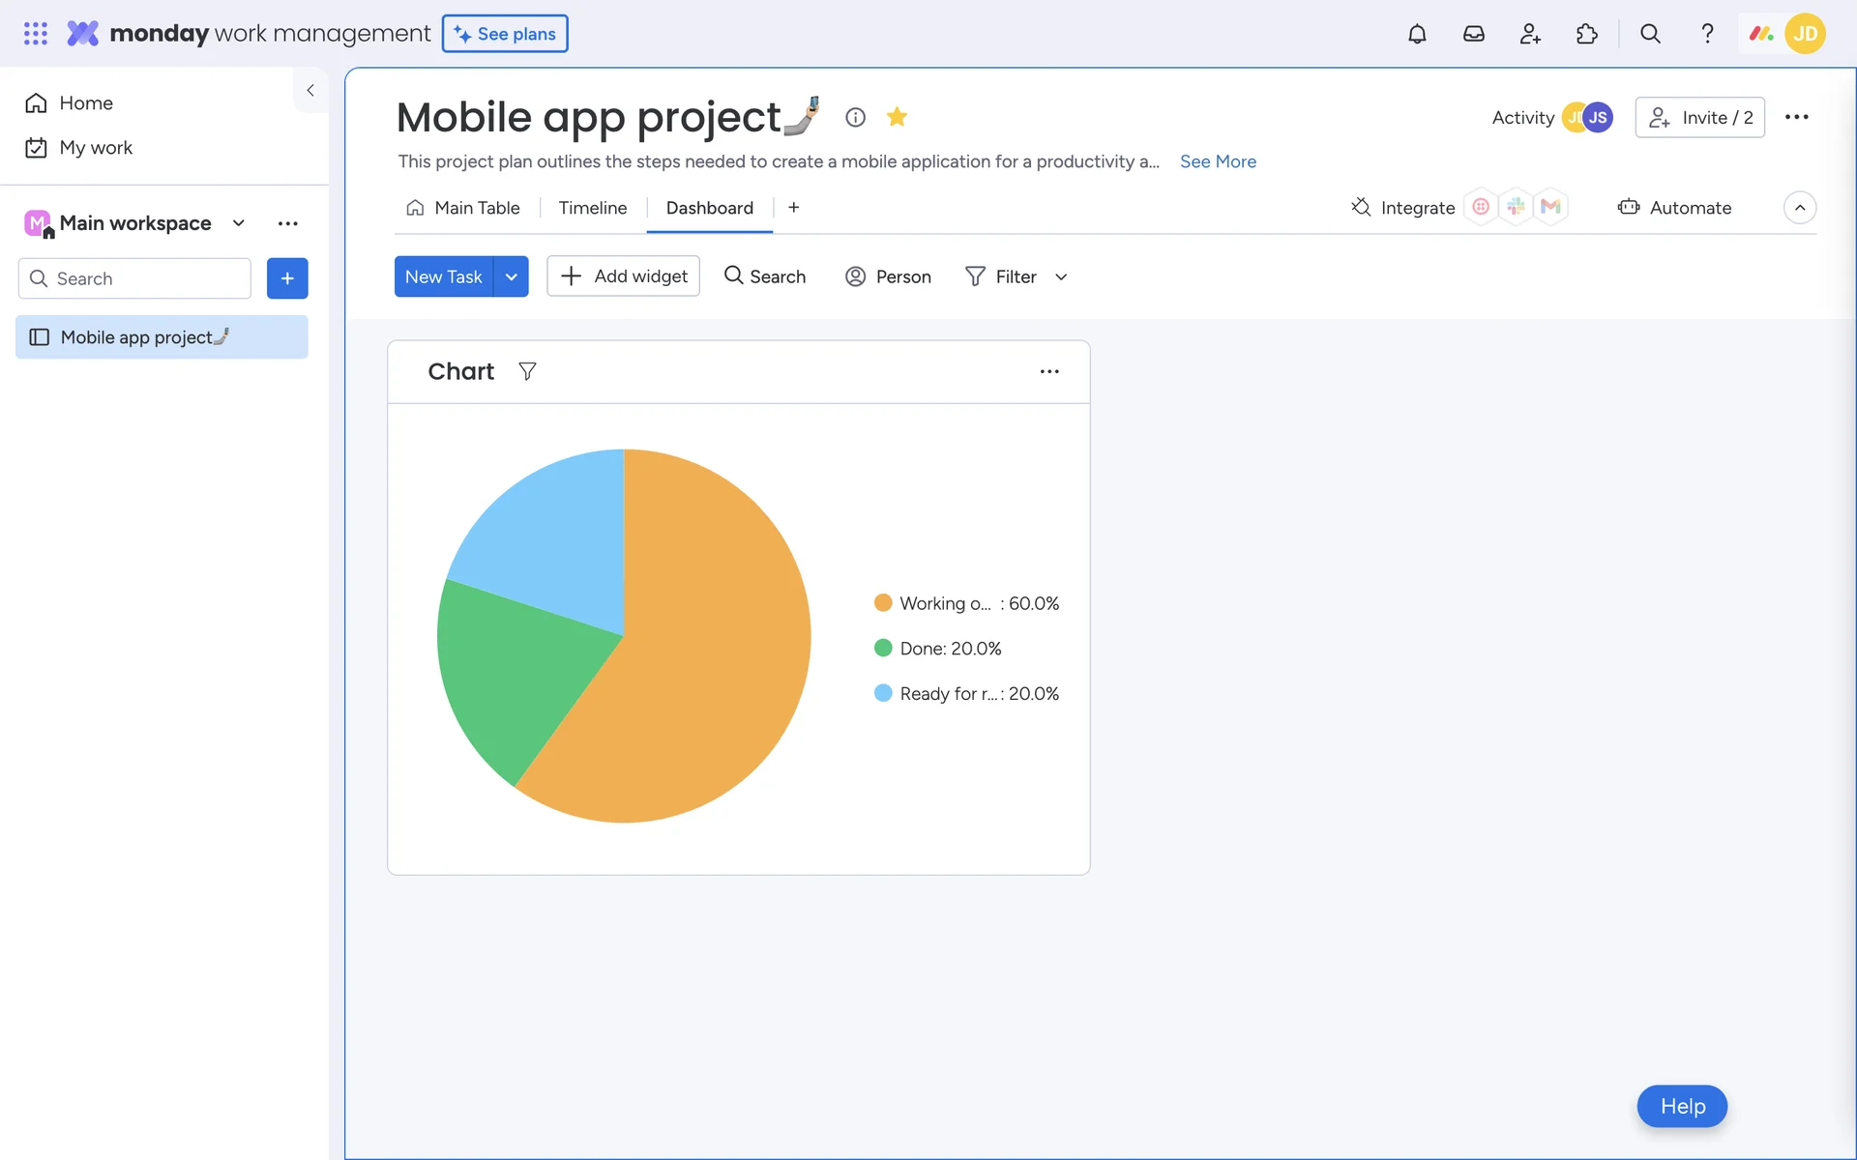Click the sidebar workspace Search field
Image resolution: width=1857 pixels, height=1160 pixels.
tap(135, 278)
